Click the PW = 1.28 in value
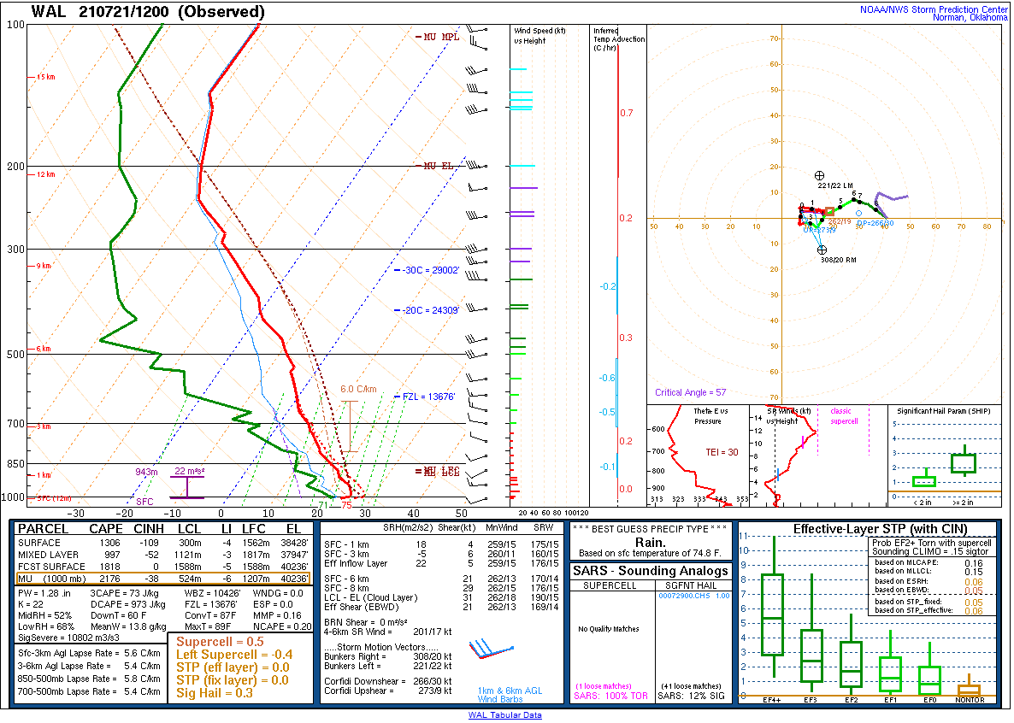The width and height of the screenshot is (1014, 723). (x=44, y=593)
